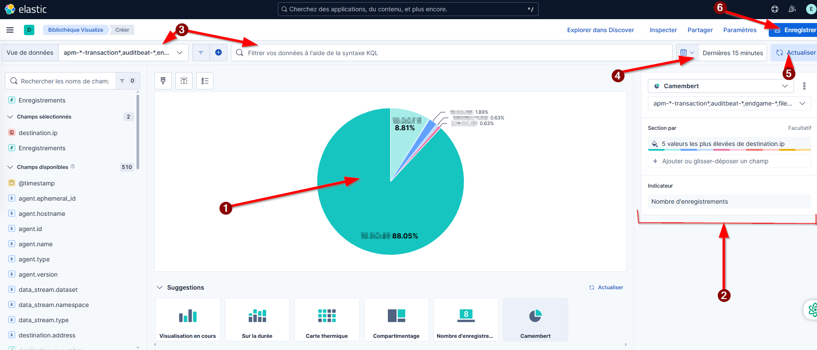
Task: Toggle the field type filter
Action: click(127, 81)
